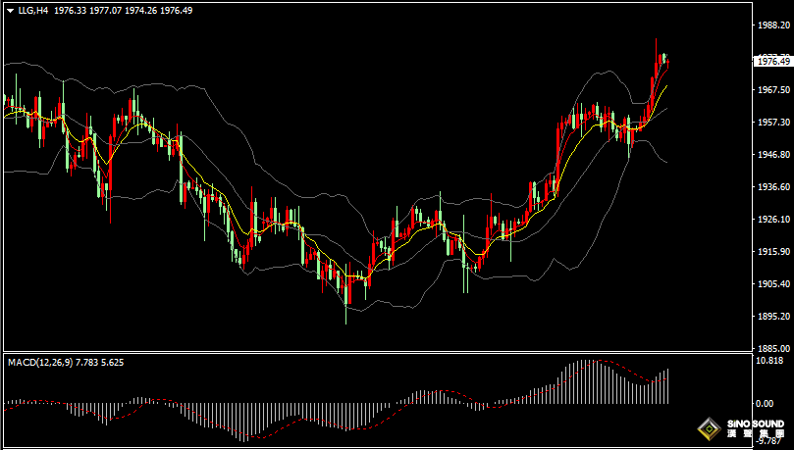Click the 1936.60 price axis label
The width and height of the screenshot is (794, 450).
(773, 186)
